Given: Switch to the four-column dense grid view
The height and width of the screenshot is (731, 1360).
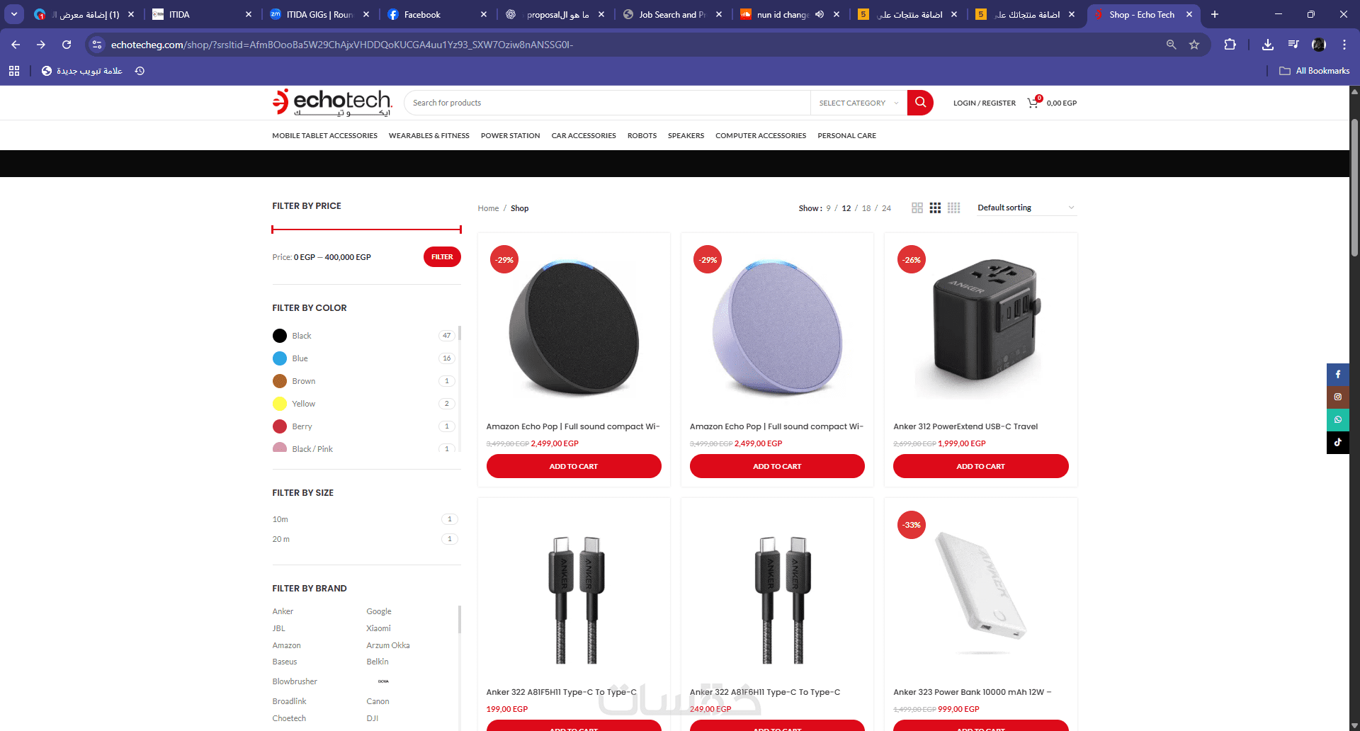Looking at the screenshot, I should 954,208.
